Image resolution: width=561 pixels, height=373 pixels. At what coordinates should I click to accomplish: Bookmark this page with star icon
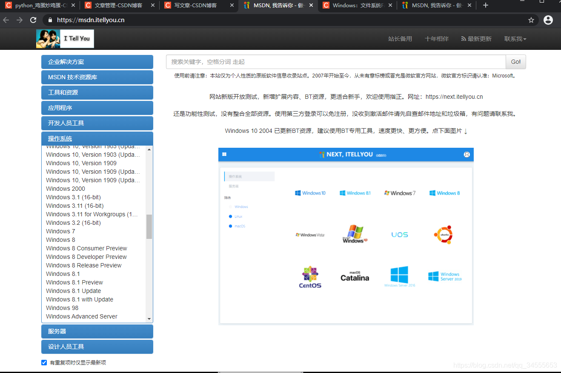(531, 20)
